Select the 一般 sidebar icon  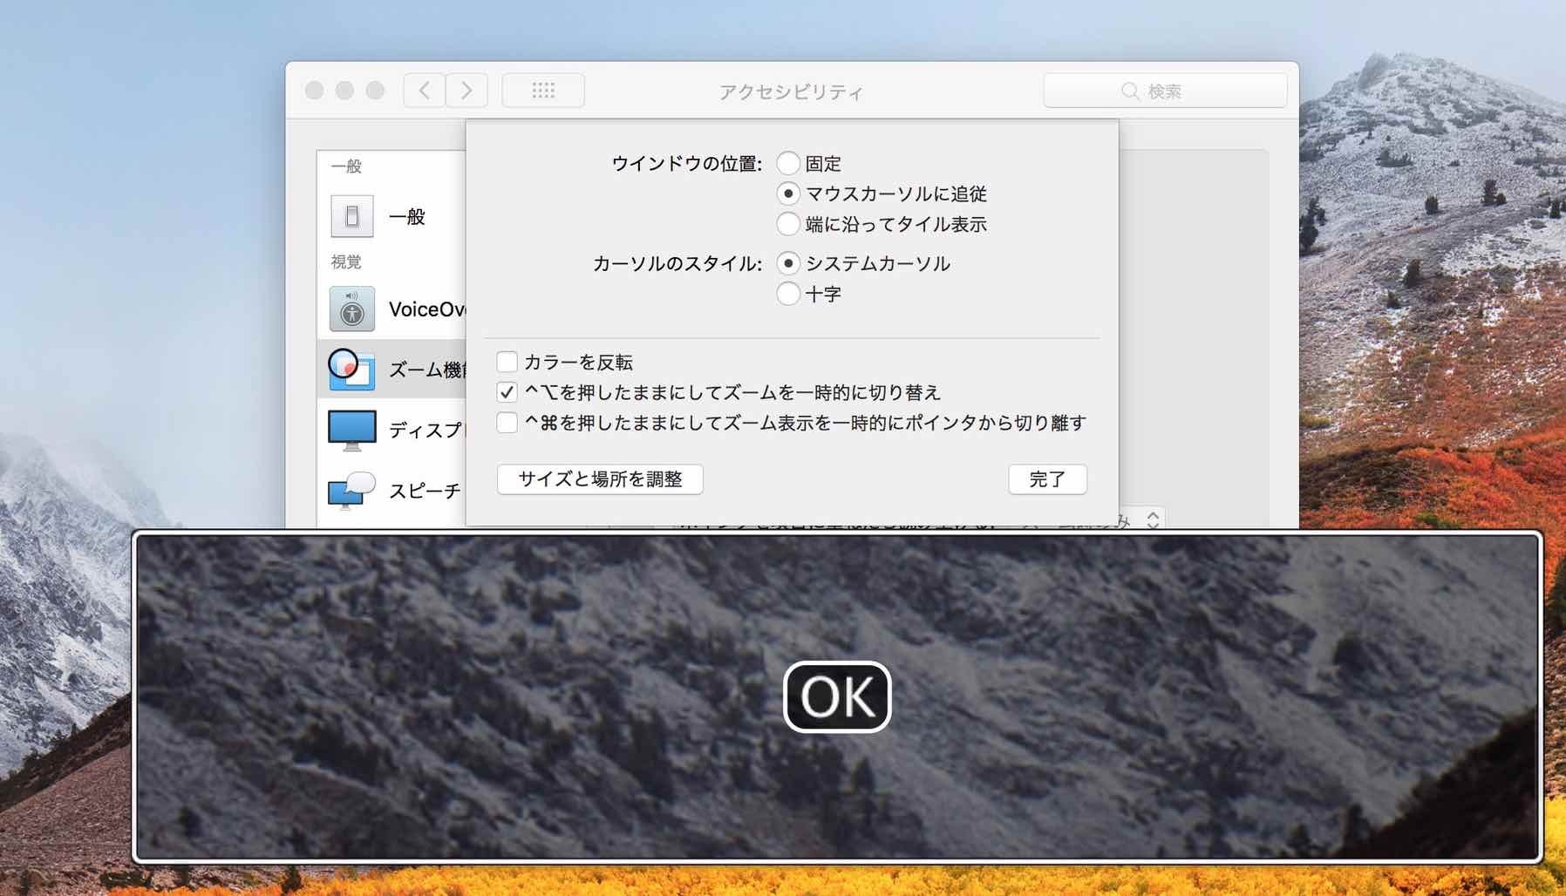352,216
